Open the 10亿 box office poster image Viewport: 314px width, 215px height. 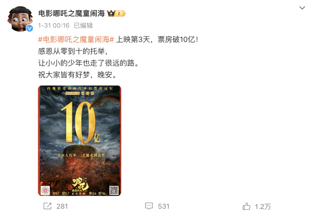click(79, 141)
